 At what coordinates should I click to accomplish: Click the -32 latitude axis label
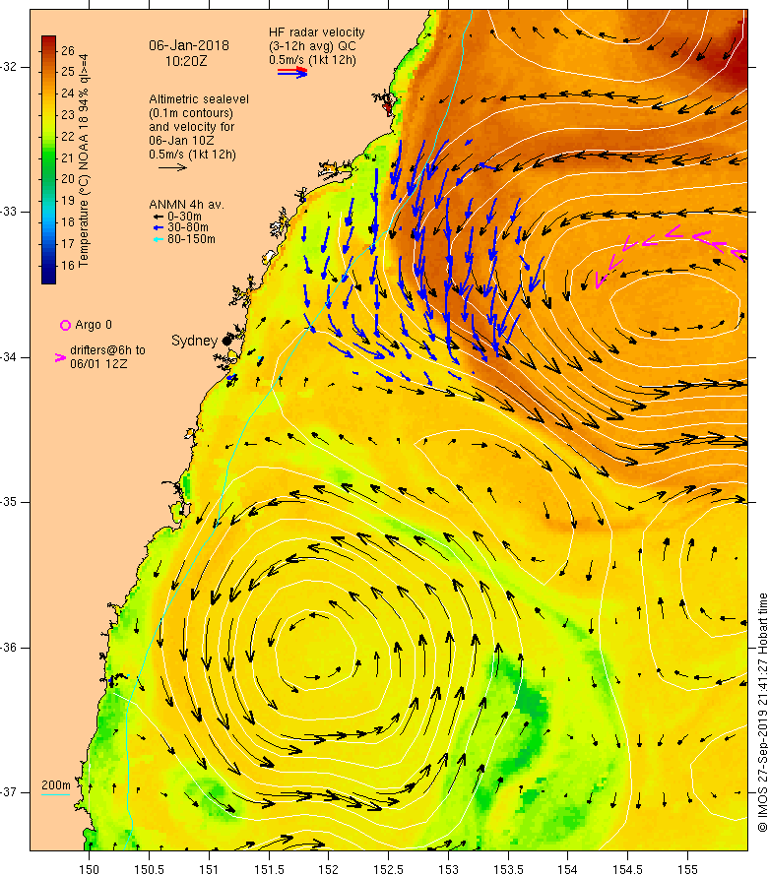tap(9, 67)
